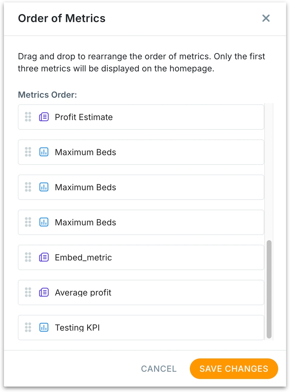Screen dimensions: 290x392
Task: Click chart icon of the middle Maximum Beds
Action: point(44,187)
